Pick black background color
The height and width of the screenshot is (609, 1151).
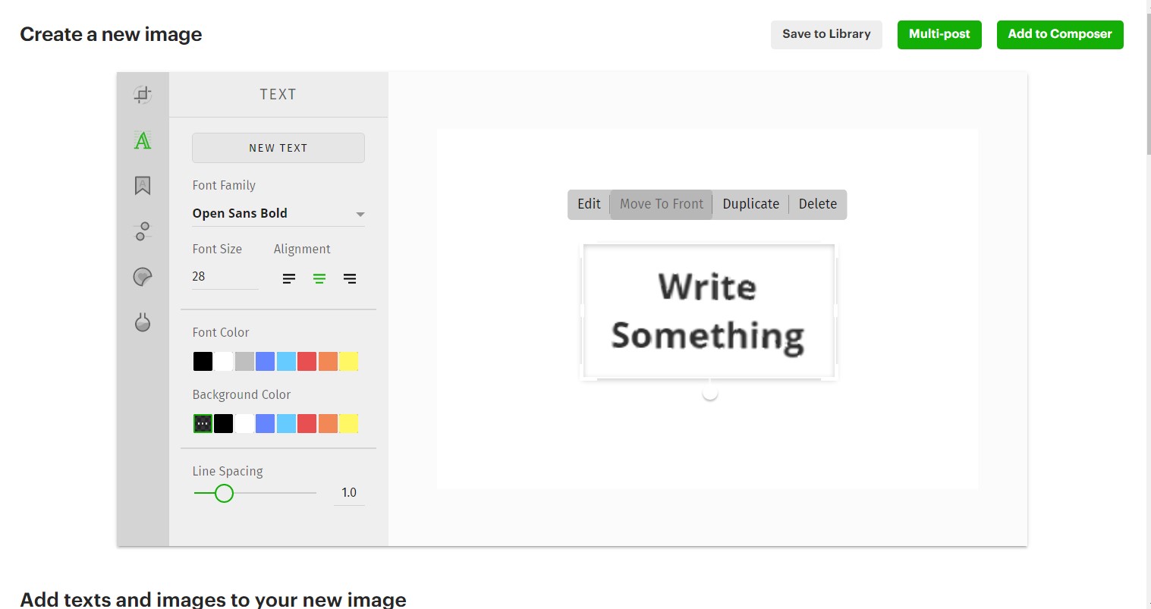(x=224, y=424)
